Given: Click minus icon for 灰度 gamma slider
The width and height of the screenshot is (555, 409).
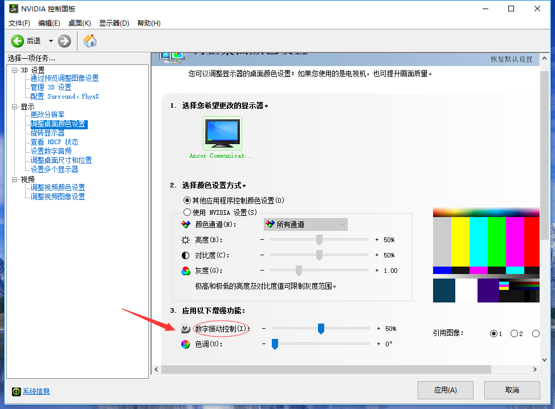Looking at the screenshot, I should (x=262, y=271).
